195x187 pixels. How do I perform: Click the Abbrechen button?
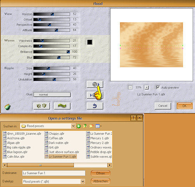(x=101, y=181)
